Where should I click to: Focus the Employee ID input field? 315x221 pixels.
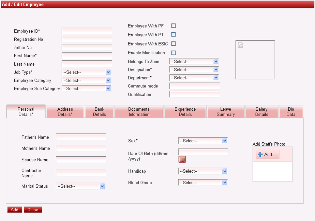tap(87, 31)
